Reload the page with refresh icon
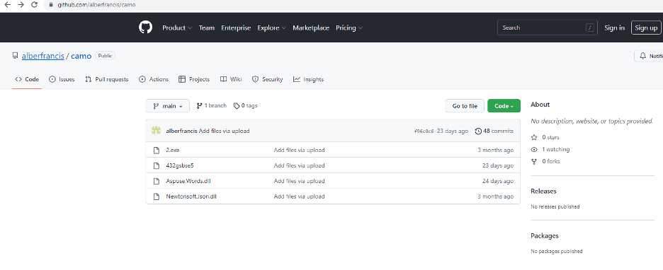Image resolution: width=663 pixels, height=270 pixels. tap(35, 5)
